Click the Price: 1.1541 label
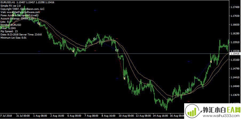 [x=8, y=28]
